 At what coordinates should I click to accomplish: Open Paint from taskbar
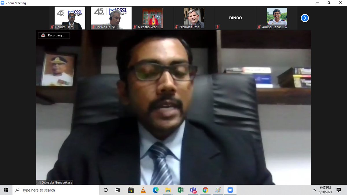[x=218, y=190]
